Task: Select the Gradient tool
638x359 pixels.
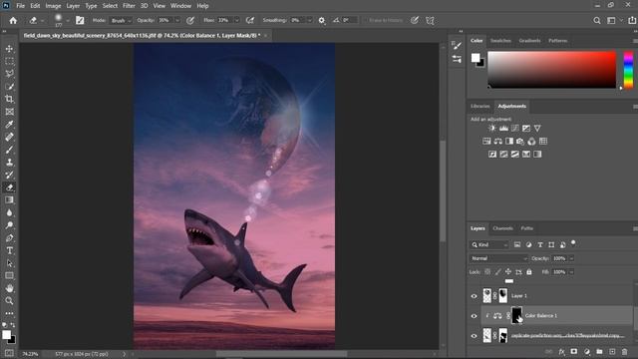Action: [9, 199]
